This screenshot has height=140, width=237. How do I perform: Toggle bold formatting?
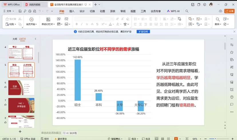click(77, 24)
